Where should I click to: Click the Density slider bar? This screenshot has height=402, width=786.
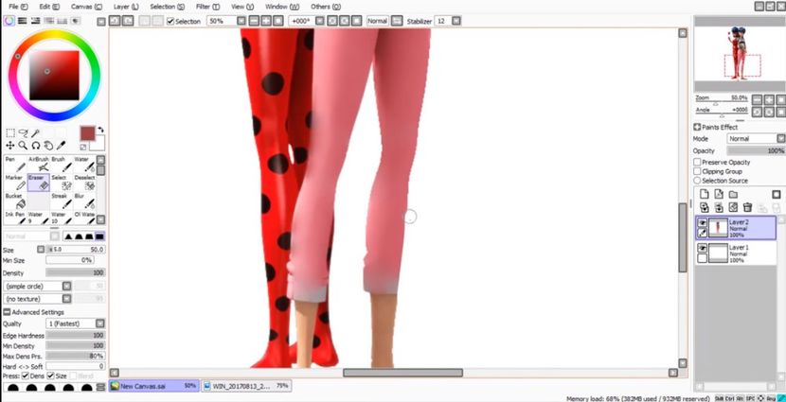point(75,272)
